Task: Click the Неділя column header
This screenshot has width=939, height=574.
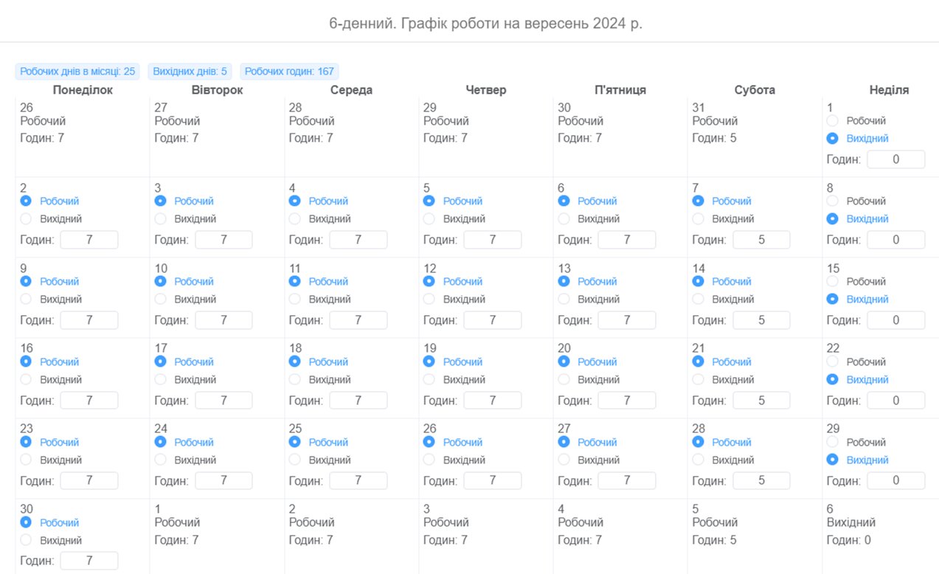Action: click(889, 90)
